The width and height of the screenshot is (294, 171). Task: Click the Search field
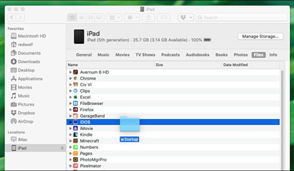(x=242, y=18)
